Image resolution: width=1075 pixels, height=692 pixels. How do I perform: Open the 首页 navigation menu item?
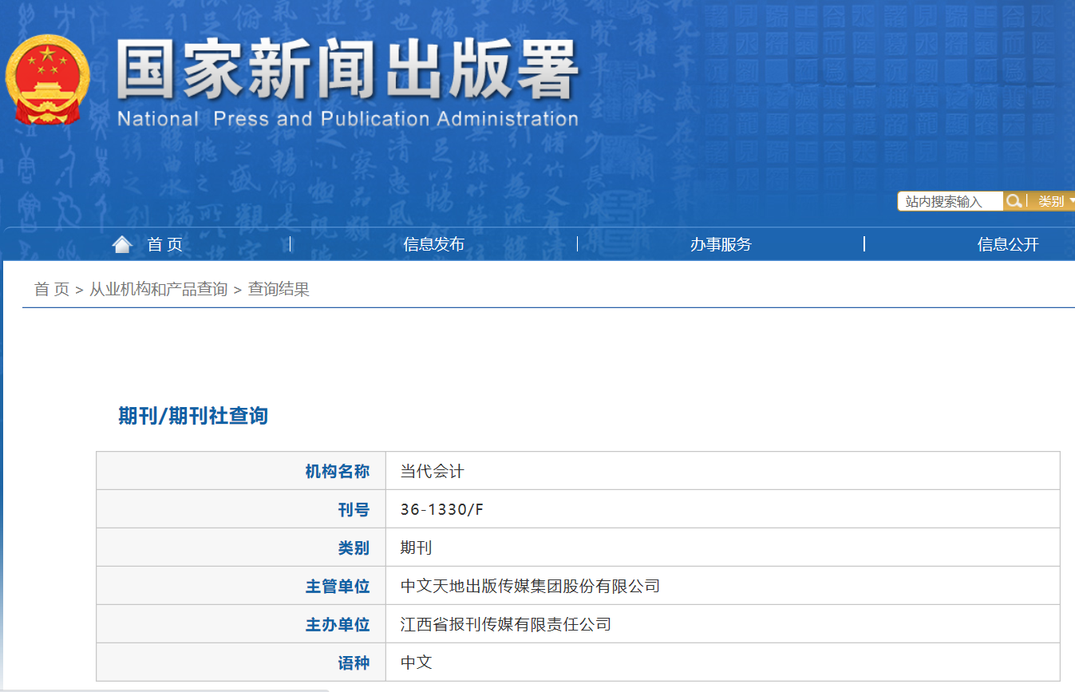(165, 244)
